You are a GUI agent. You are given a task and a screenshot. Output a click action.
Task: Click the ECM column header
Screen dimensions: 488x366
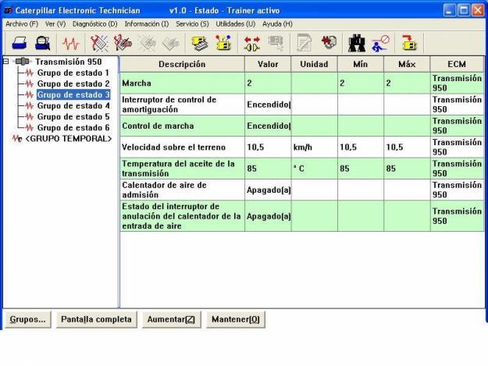(457, 64)
